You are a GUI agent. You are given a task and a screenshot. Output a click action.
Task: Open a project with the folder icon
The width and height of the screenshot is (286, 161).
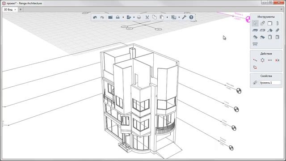tap(110, 17)
